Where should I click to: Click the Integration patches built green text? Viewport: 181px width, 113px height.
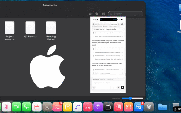point(107,64)
